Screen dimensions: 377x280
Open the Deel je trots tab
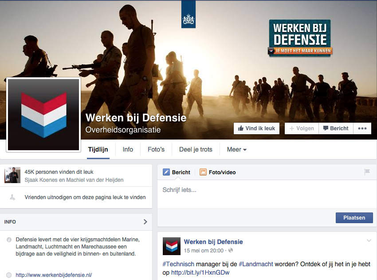point(196,149)
